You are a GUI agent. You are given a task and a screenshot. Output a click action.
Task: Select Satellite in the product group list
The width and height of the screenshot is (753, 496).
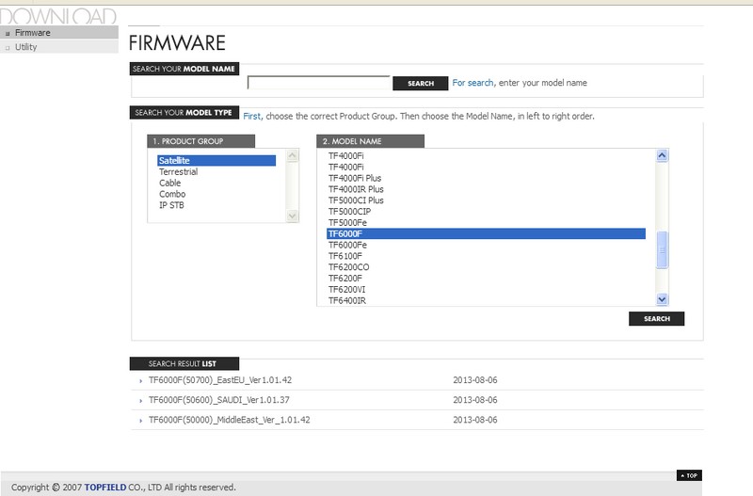(x=216, y=160)
